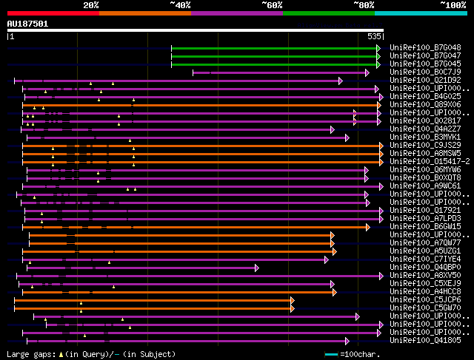Click the orange arrowhead of the UniRef100_C5JCP6 alignment
The width and height of the screenshot is (474, 360).
(293, 301)
